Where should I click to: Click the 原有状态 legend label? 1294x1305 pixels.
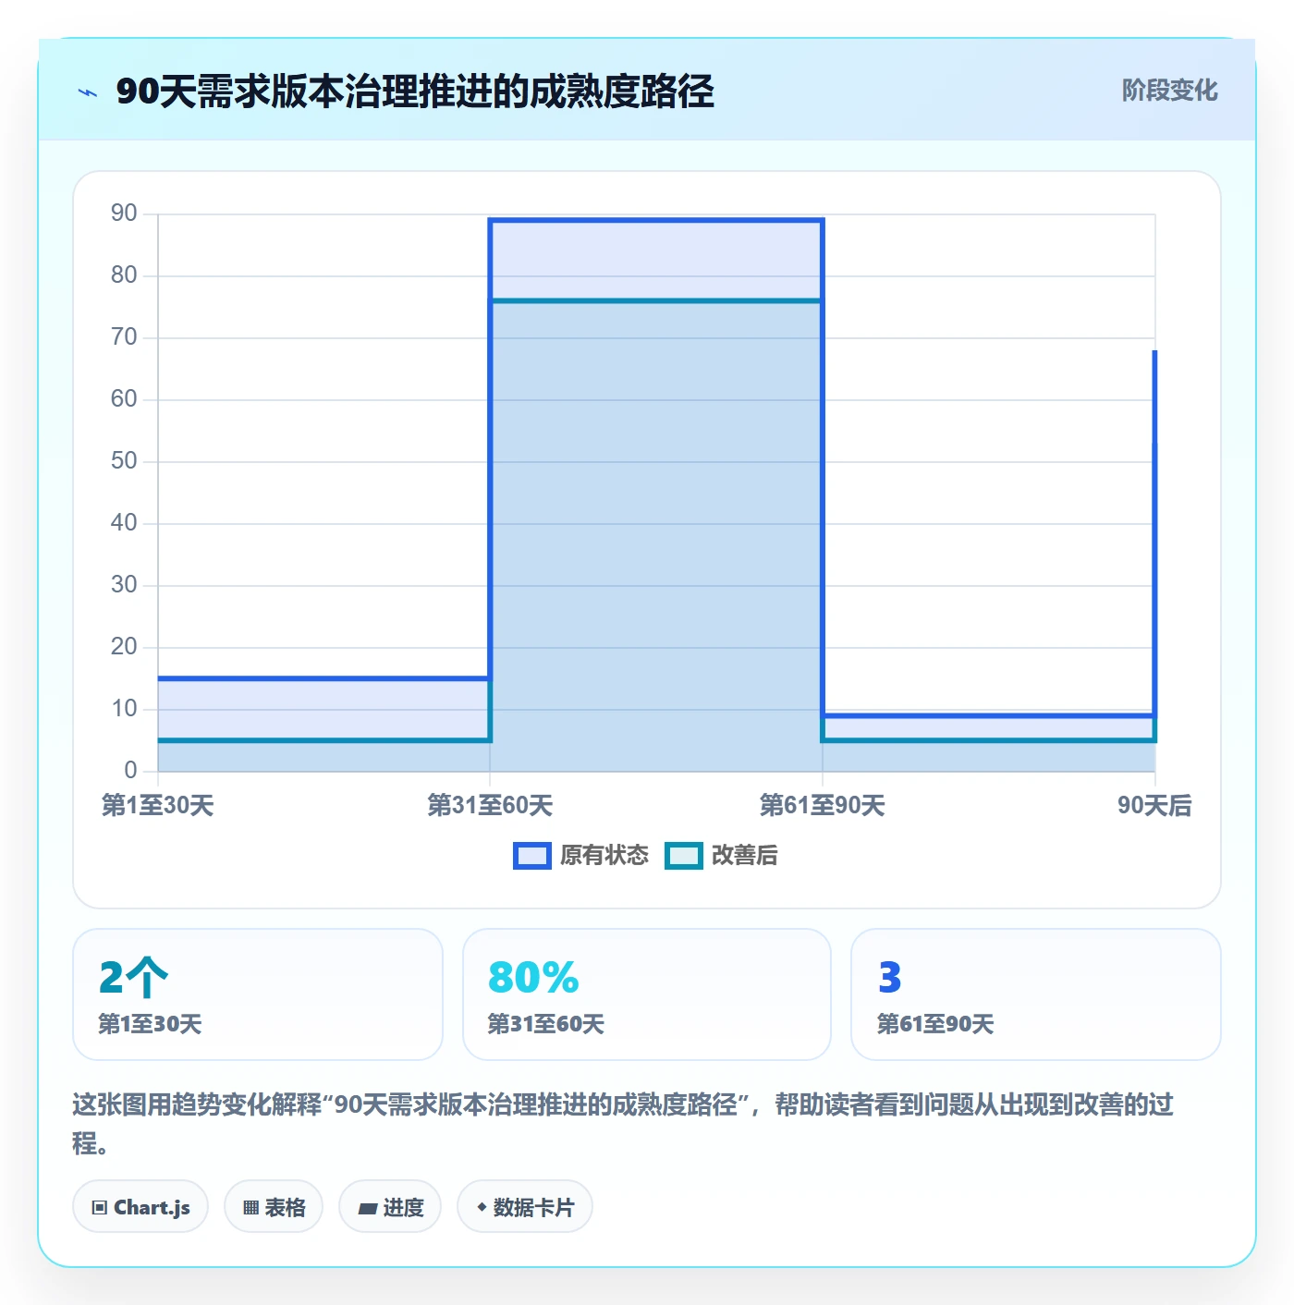(x=604, y=856)
